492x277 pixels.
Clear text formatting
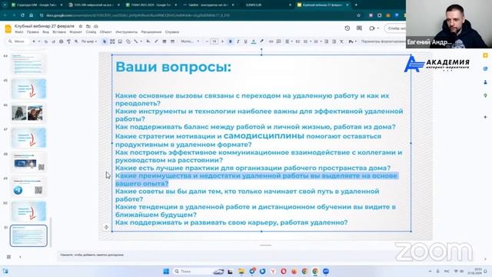pos(341,42)
